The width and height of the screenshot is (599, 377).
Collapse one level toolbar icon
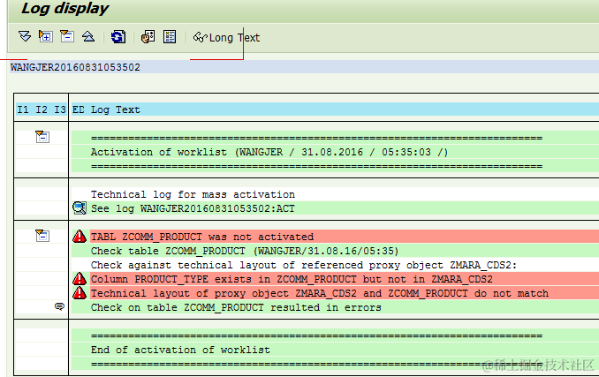click(x=67, y=36)
